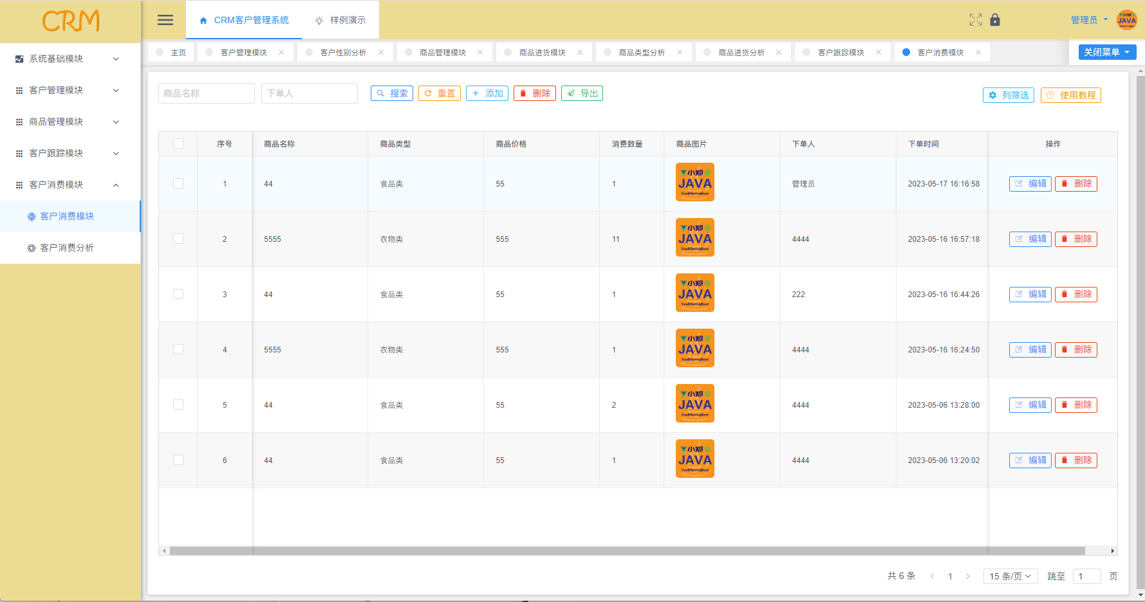The image size is (1145, 602).
Task: Select the checkbox for row 4
Action: pyautogui.click(x=178, y=350)
